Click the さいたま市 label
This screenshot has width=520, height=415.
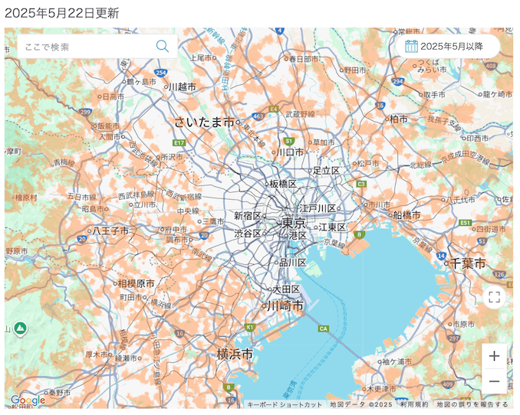pyautogui.click(x=204, y=122)
